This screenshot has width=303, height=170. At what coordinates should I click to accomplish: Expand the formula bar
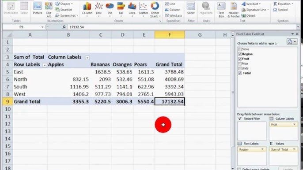[298, 27]
